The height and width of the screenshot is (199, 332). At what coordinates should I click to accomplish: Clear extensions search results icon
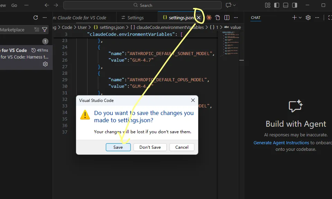pos(37,29)
